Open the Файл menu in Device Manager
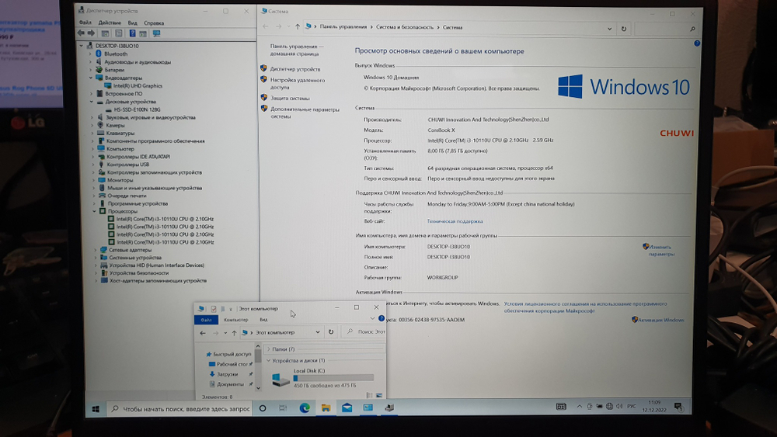This screenshot has height=437, width=777. point(85,23)
